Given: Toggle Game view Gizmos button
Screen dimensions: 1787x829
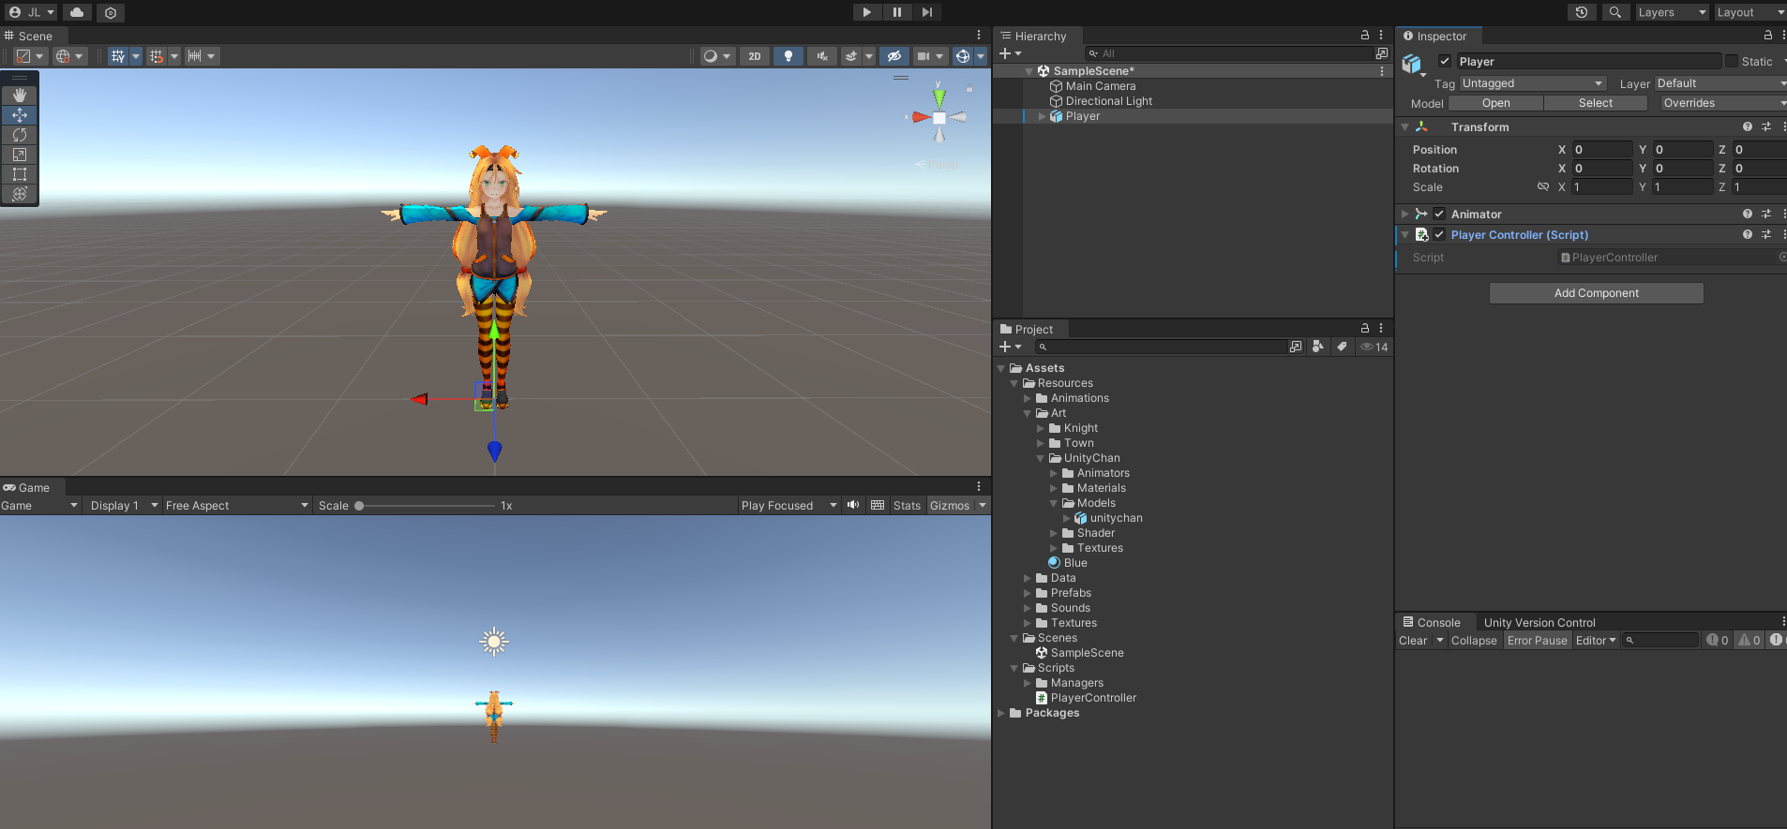Looking at the screenshot, I should pos(950,506).
